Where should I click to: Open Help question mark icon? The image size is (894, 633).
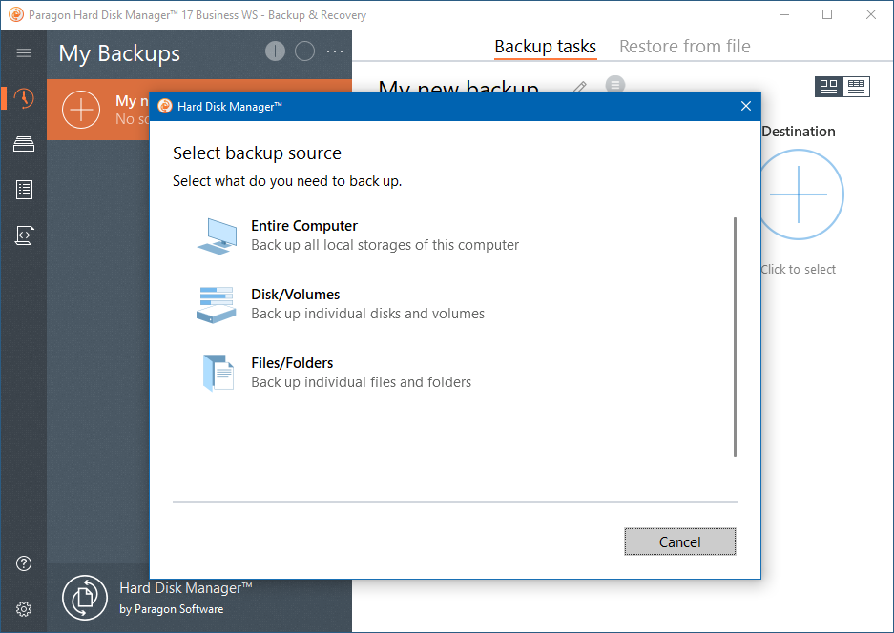(x=24, y=563)
